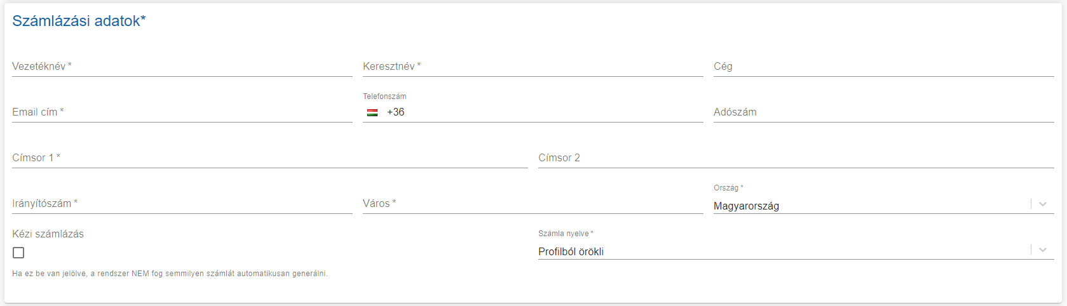Click into the Címsor 2 field

796,158
